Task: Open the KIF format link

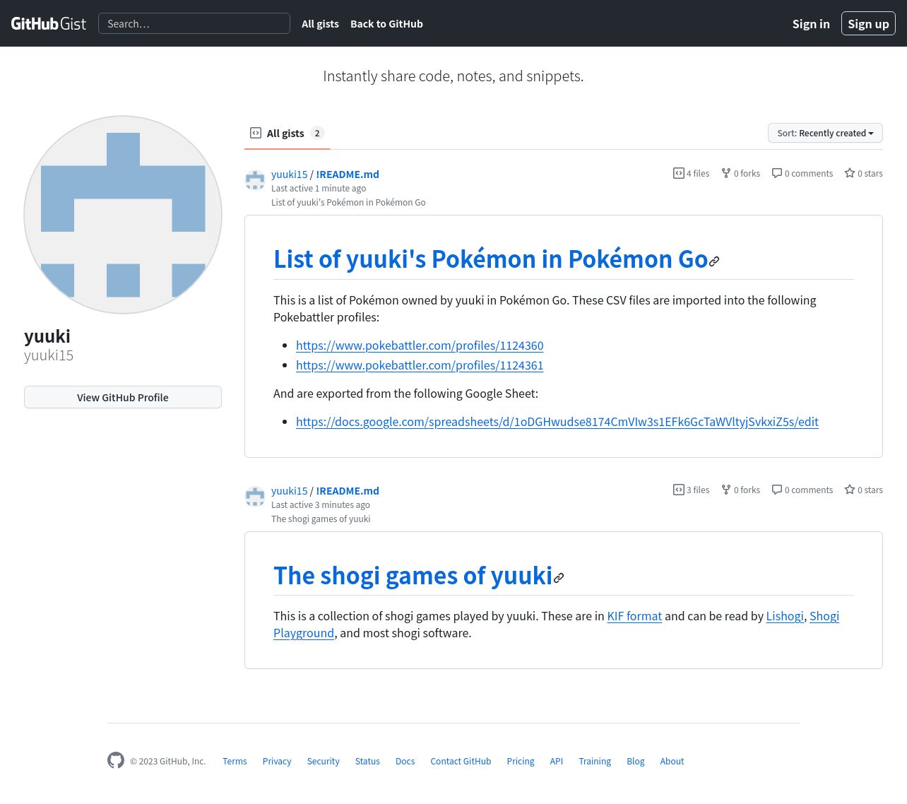Action: [634, 616]
